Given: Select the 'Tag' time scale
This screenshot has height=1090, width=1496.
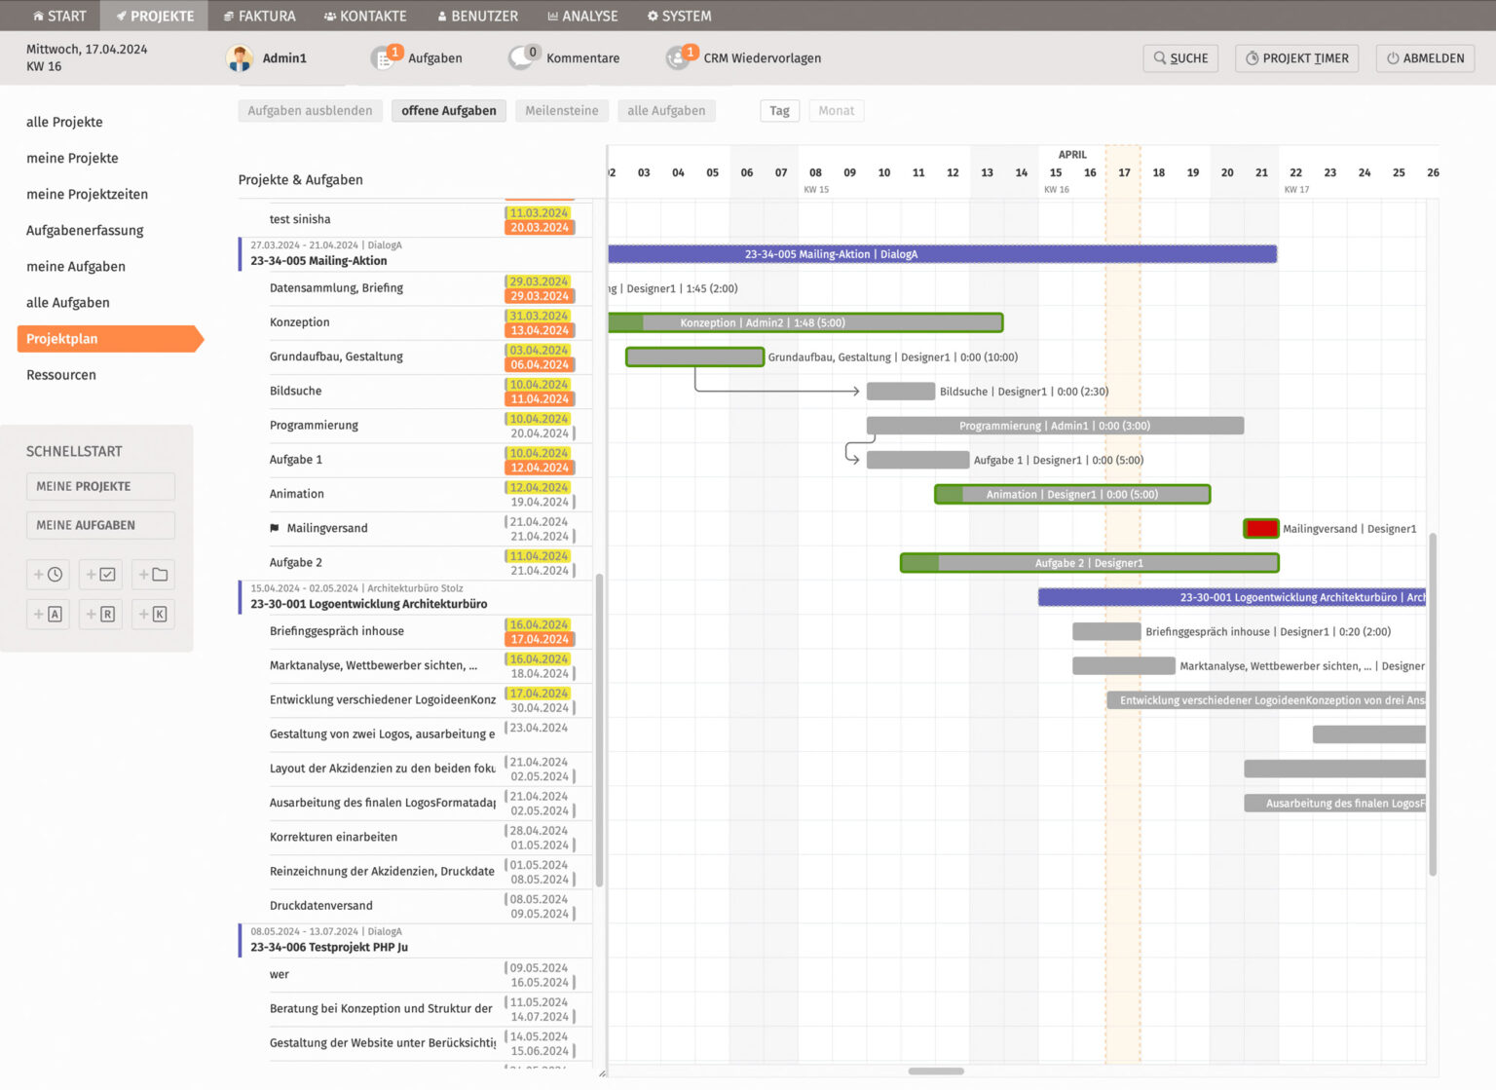Looking at the screenshot, I should (x=779, y=110).
